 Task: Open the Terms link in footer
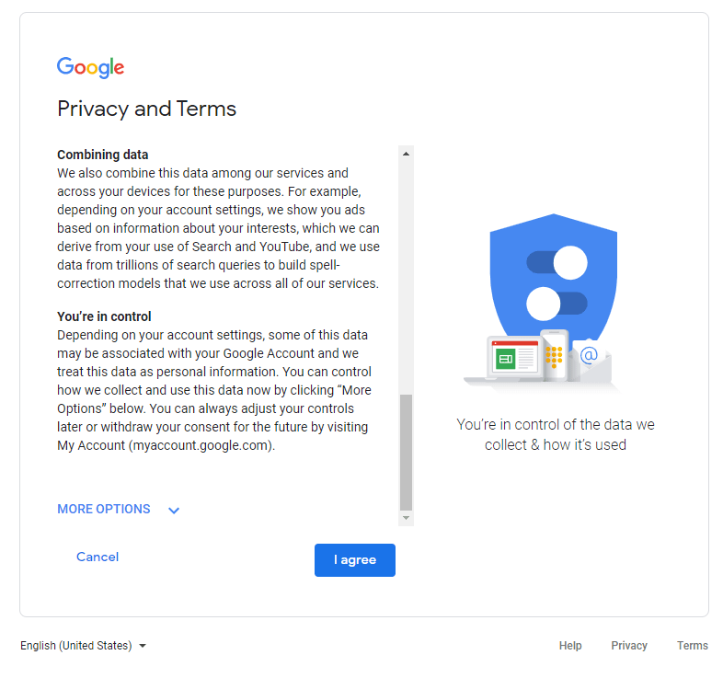coord(693,646)
